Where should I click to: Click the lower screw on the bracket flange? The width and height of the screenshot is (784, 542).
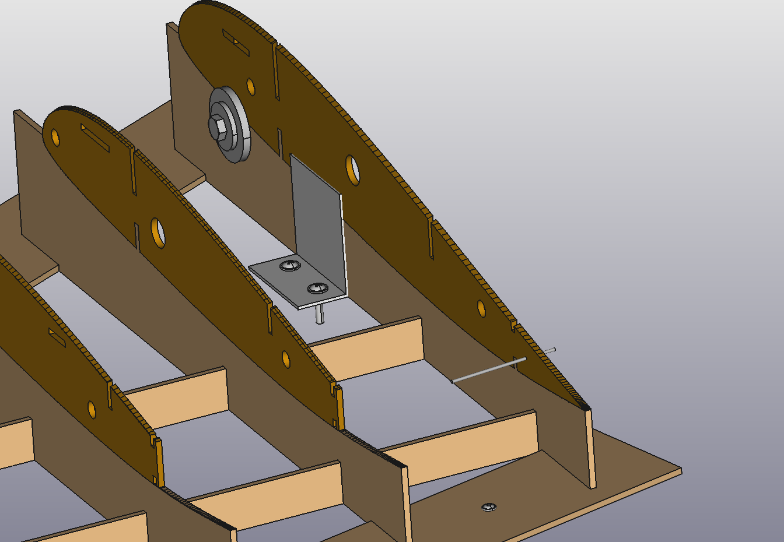(317, 288)
